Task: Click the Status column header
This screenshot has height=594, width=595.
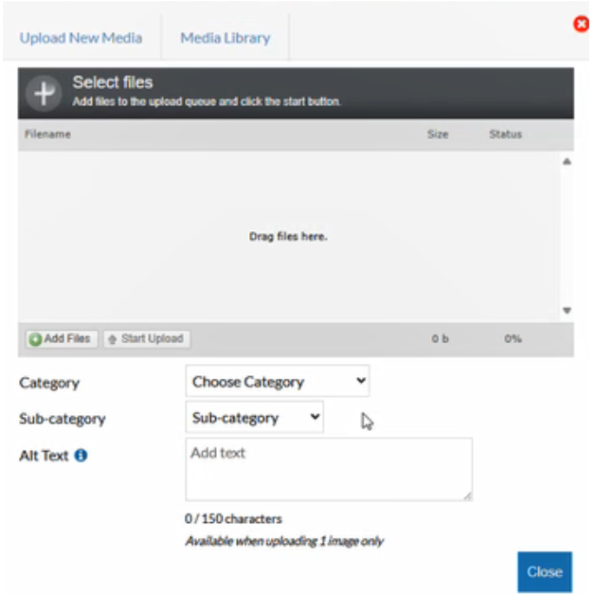Action: click(x=505, y=135)
